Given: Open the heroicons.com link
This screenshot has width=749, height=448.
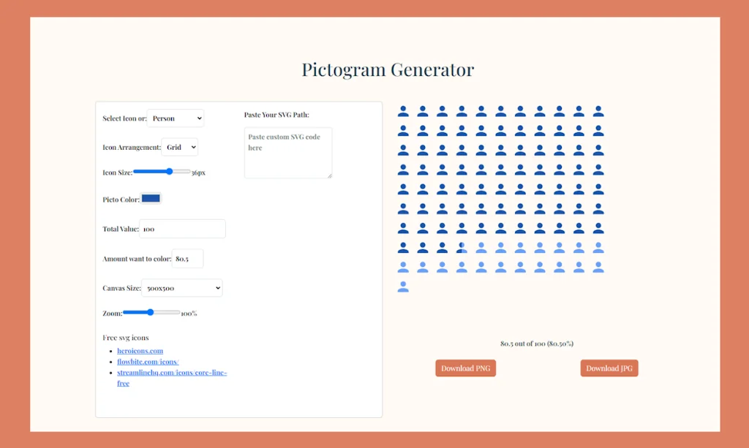Looking at the screenshot, I should pos(140,350).
